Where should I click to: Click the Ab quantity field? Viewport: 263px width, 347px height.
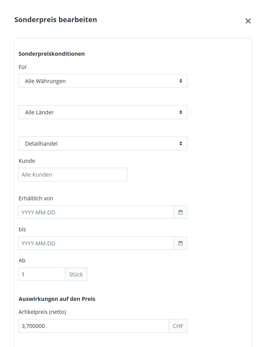[42, 274]
